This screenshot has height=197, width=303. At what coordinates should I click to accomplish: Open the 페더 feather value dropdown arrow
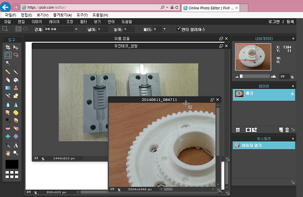click(x=165, y=29)
